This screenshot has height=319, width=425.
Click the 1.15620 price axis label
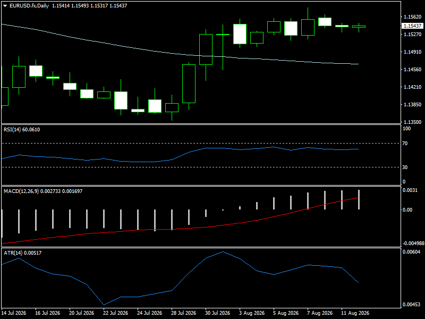tap(413, 17)
